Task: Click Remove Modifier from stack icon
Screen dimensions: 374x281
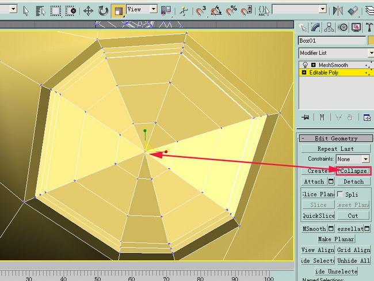Action: click(350, 117)
